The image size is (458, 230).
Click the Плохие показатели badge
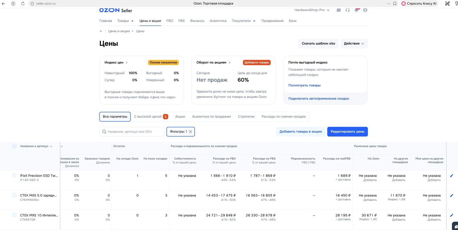(163, 62)
